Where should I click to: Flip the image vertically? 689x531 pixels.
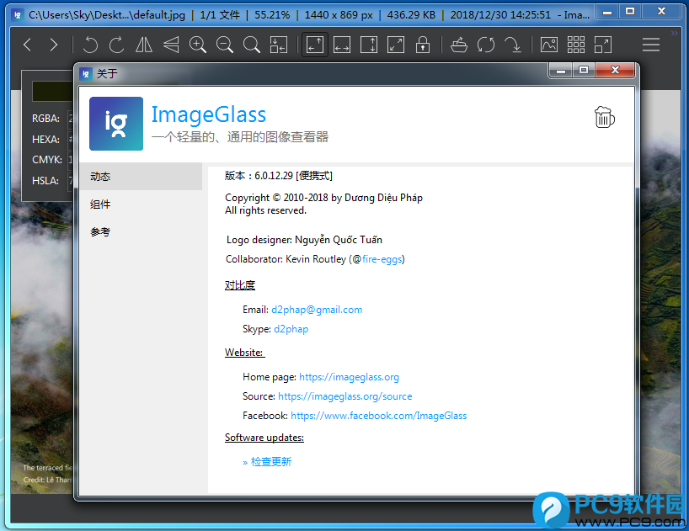[x=171, y=45]
